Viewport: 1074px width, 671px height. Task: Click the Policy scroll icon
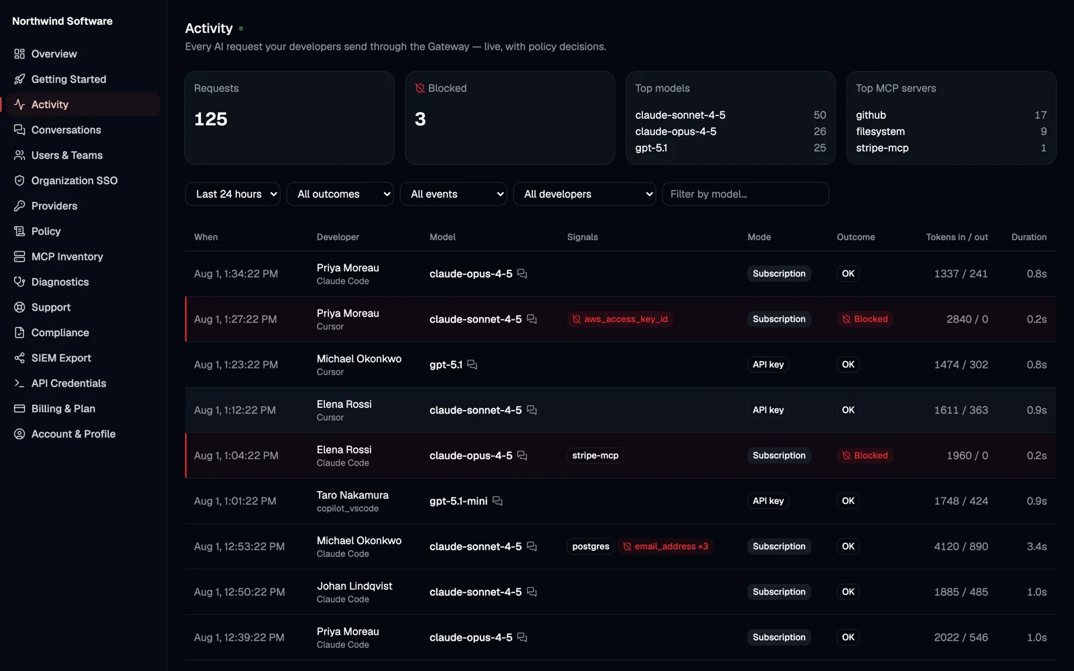[19, 231]
